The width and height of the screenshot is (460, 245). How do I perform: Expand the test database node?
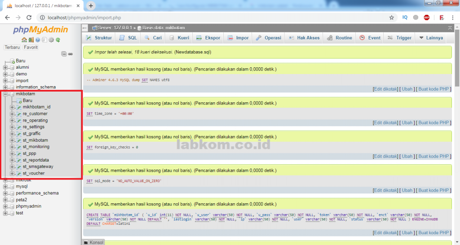[x=5, y=213]
